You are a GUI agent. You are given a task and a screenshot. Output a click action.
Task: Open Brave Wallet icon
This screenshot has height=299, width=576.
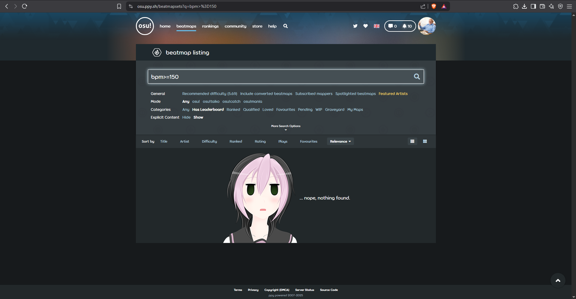(542, 6)
